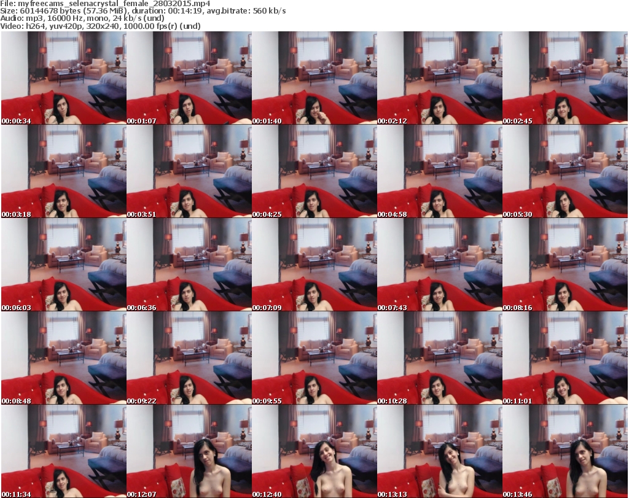Select the thumbnail stamped 00:06:03
629x498 pixels.
64,265
